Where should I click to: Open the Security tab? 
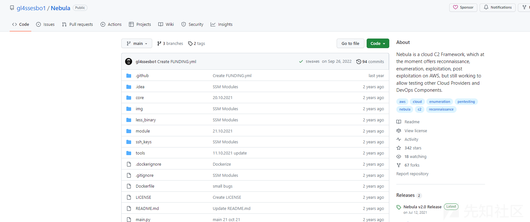point(192,24)
